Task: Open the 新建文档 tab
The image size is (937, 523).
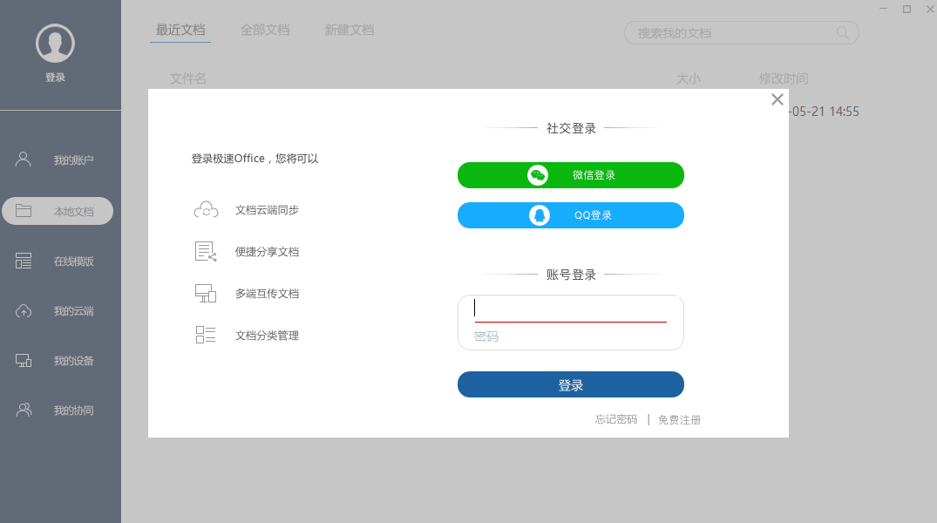Action: (349, 29)
